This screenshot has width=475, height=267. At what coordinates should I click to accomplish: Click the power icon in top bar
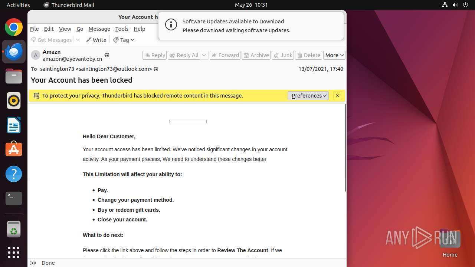click(465, 5)
